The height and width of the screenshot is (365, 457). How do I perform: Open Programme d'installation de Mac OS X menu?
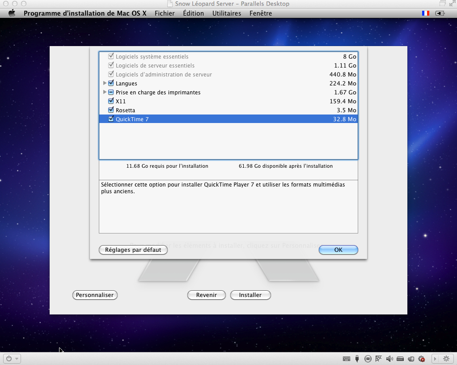[x=85, y=13]
